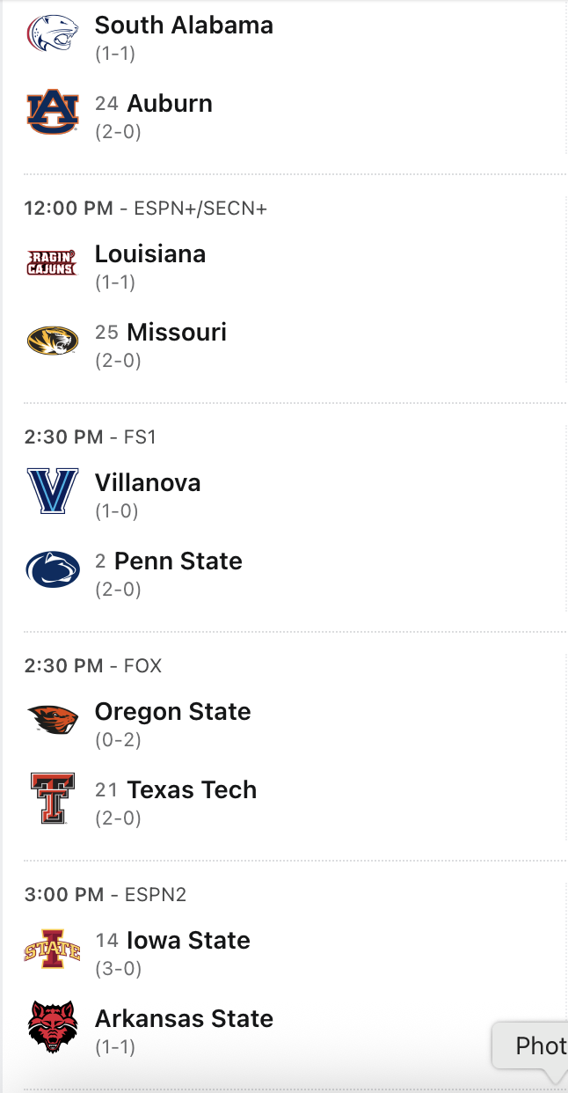Open the South Alabama team link
Image resolution: width=568 pixels, height=1093 pixels.
184,26
